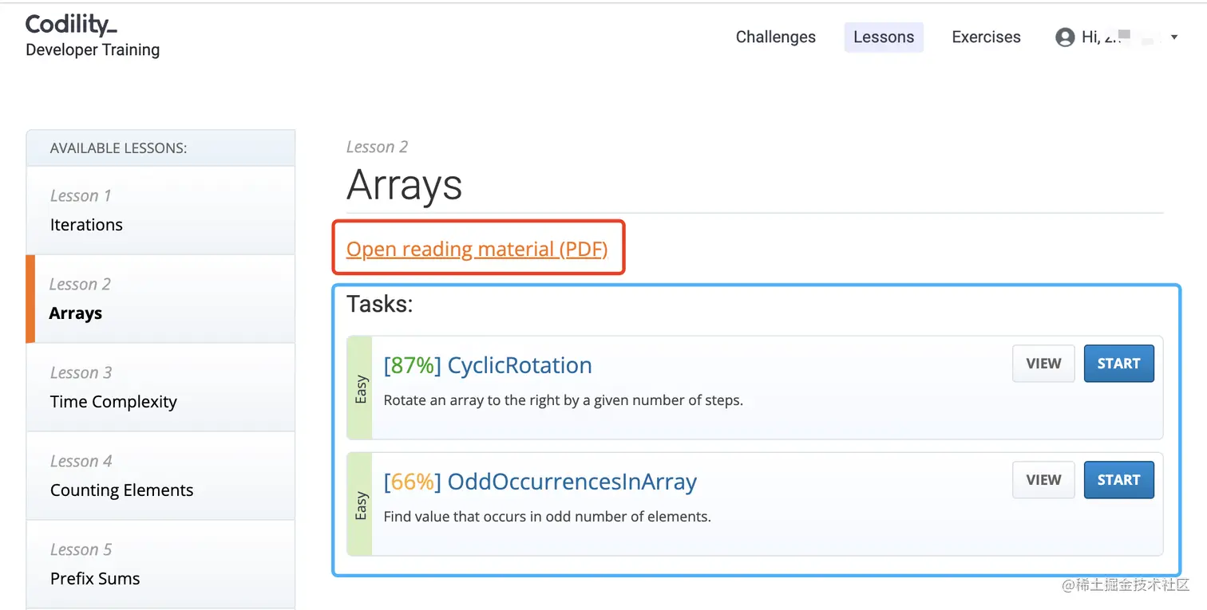Select Lesson 2 Arrays in sidebar
The width and height of the screenshot is (1207, 610).
point(160,299)
